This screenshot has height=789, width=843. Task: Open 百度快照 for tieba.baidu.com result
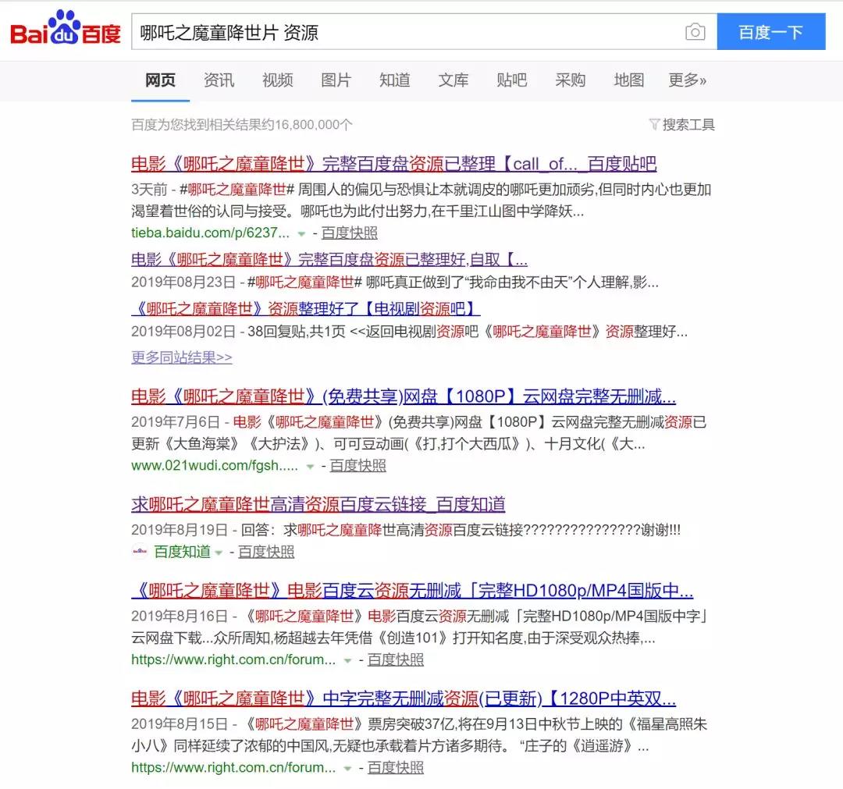pyautogui.click(x=350, y=233)
